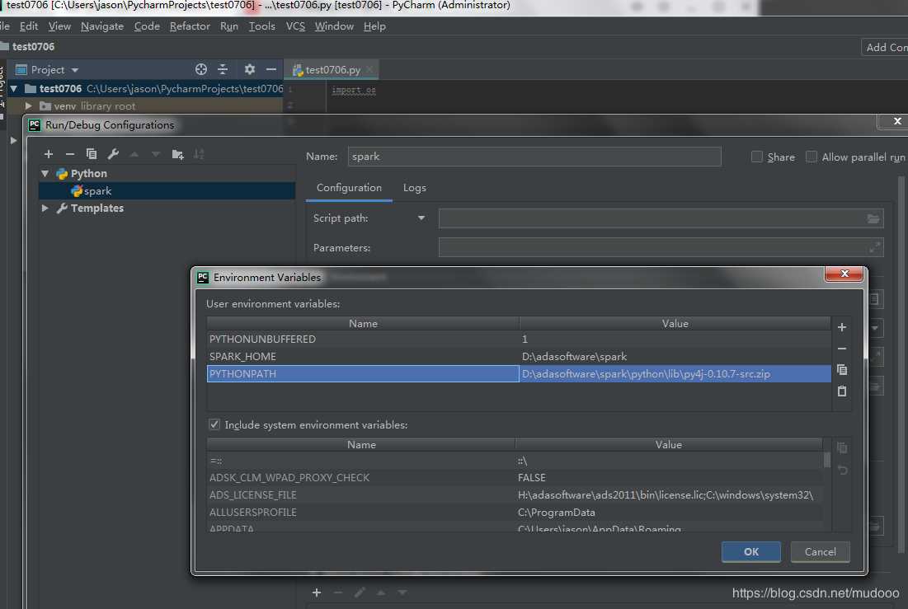Remove configuration using minus icon

click(70, 154)
